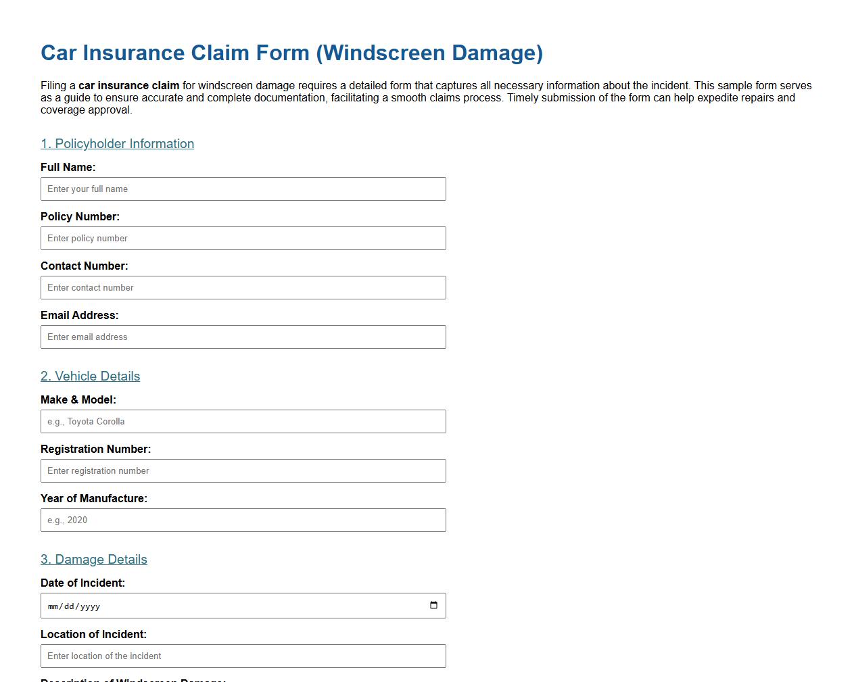Click the bold car insurance claim text

pos(128,86)
